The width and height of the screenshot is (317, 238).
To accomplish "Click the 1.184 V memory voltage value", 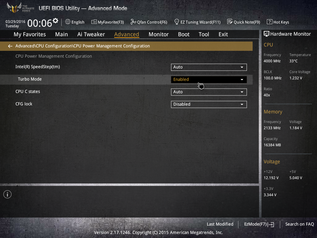I will (296, 128).
